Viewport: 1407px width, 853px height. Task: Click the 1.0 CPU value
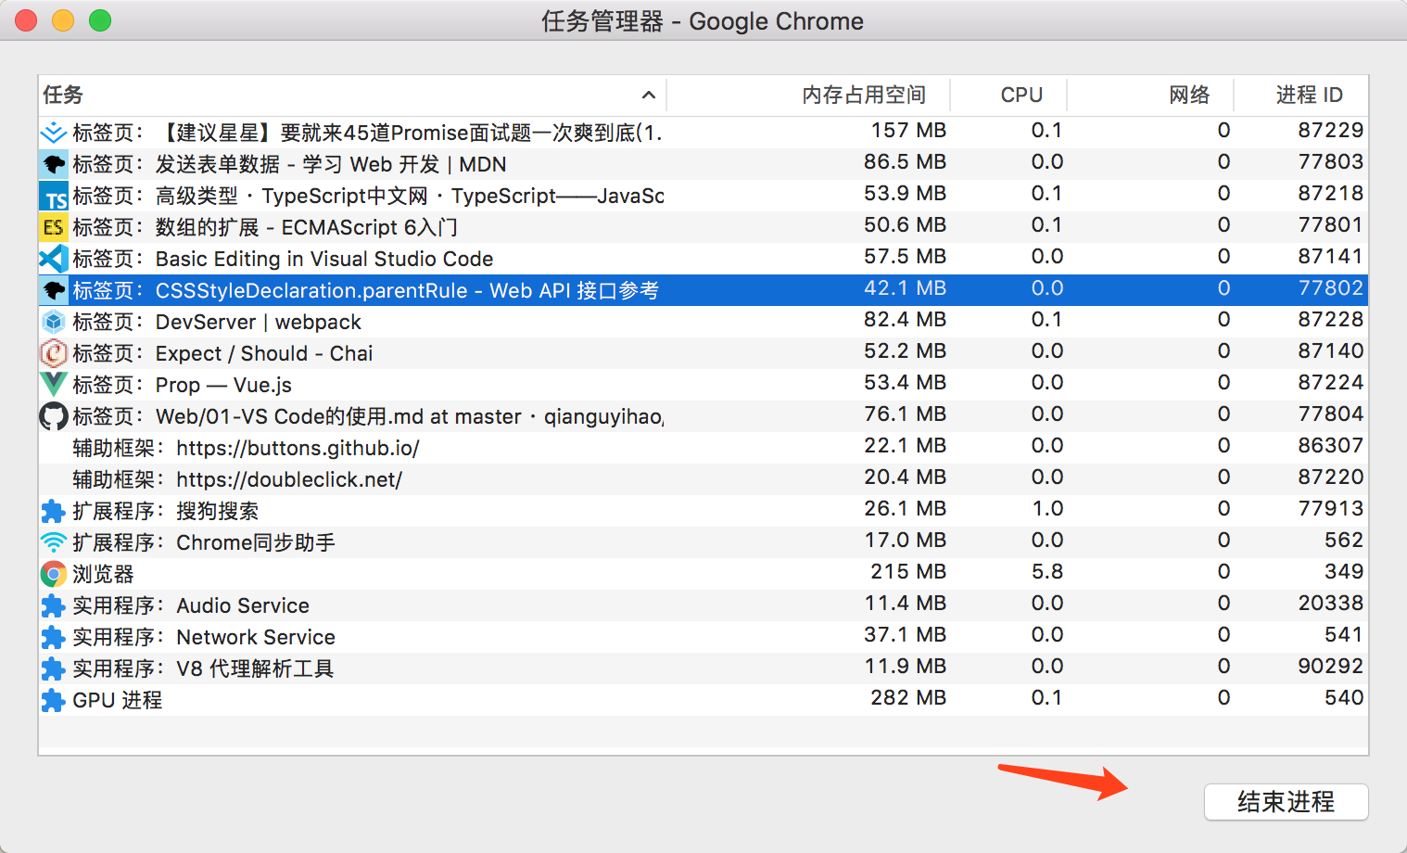pyautogui.click(x=1047, y=508)
